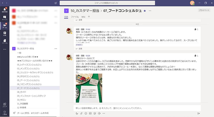Like the 11:52 message with thumbs-up
The width and height of the screenshot is (214, 117).
pyautogui.click(x=195, y=29)
